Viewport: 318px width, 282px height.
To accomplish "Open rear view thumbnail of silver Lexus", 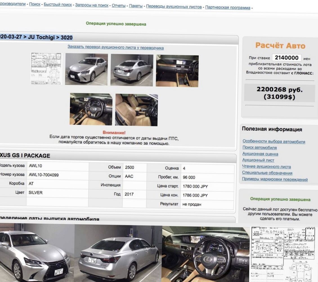I will [132, 70].
